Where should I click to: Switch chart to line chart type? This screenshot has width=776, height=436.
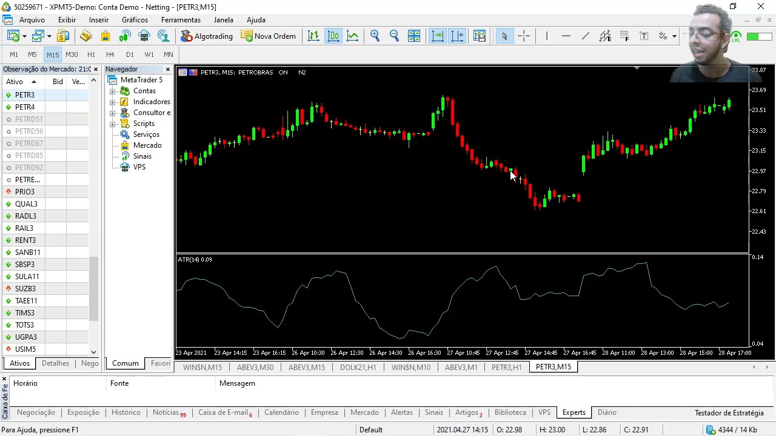click(x=352, y=36)
